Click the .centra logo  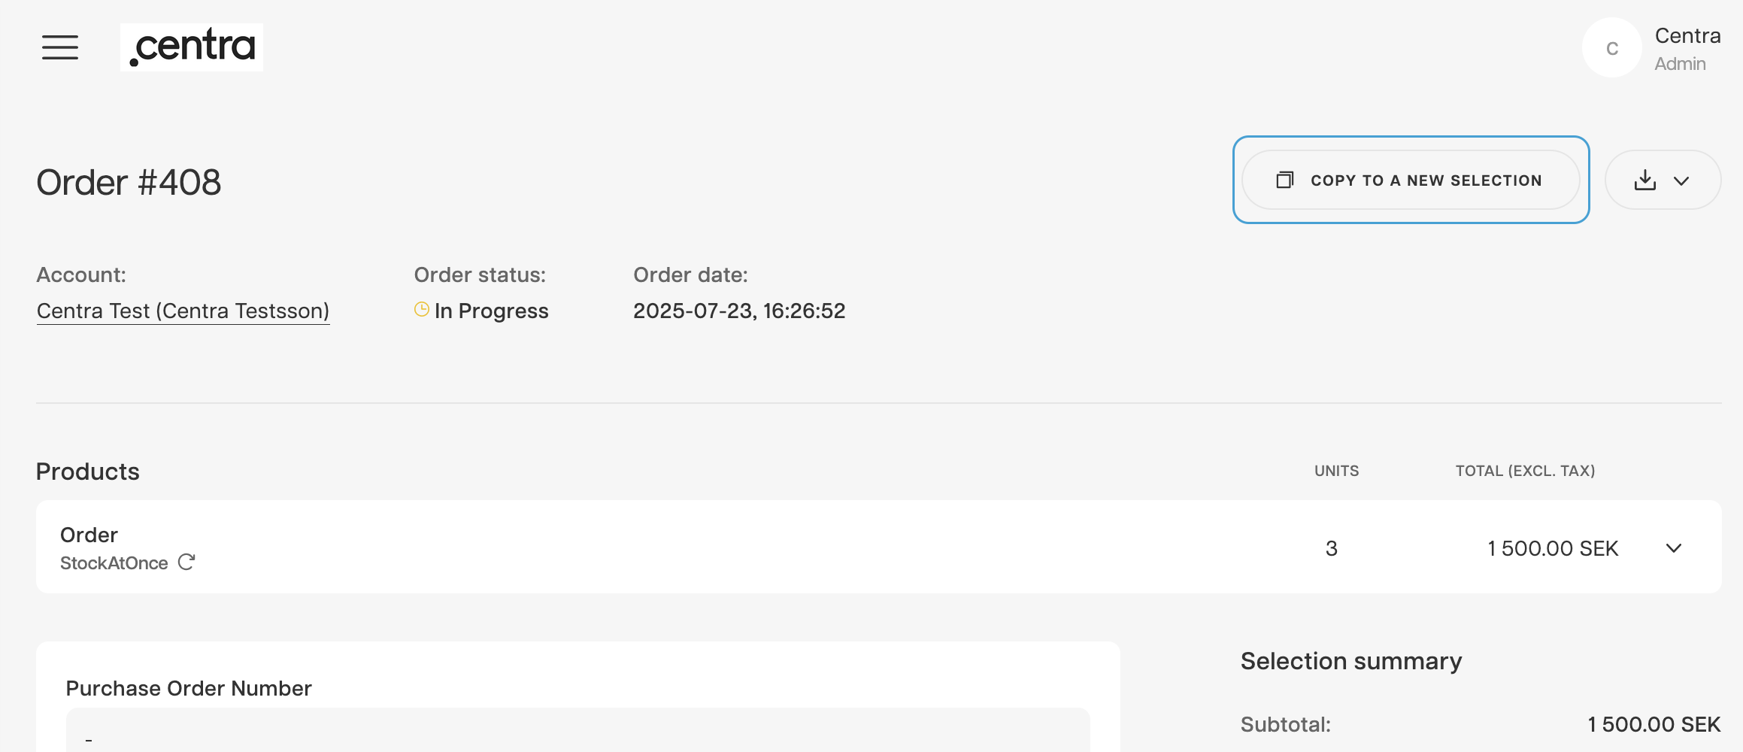click(192, 47)
